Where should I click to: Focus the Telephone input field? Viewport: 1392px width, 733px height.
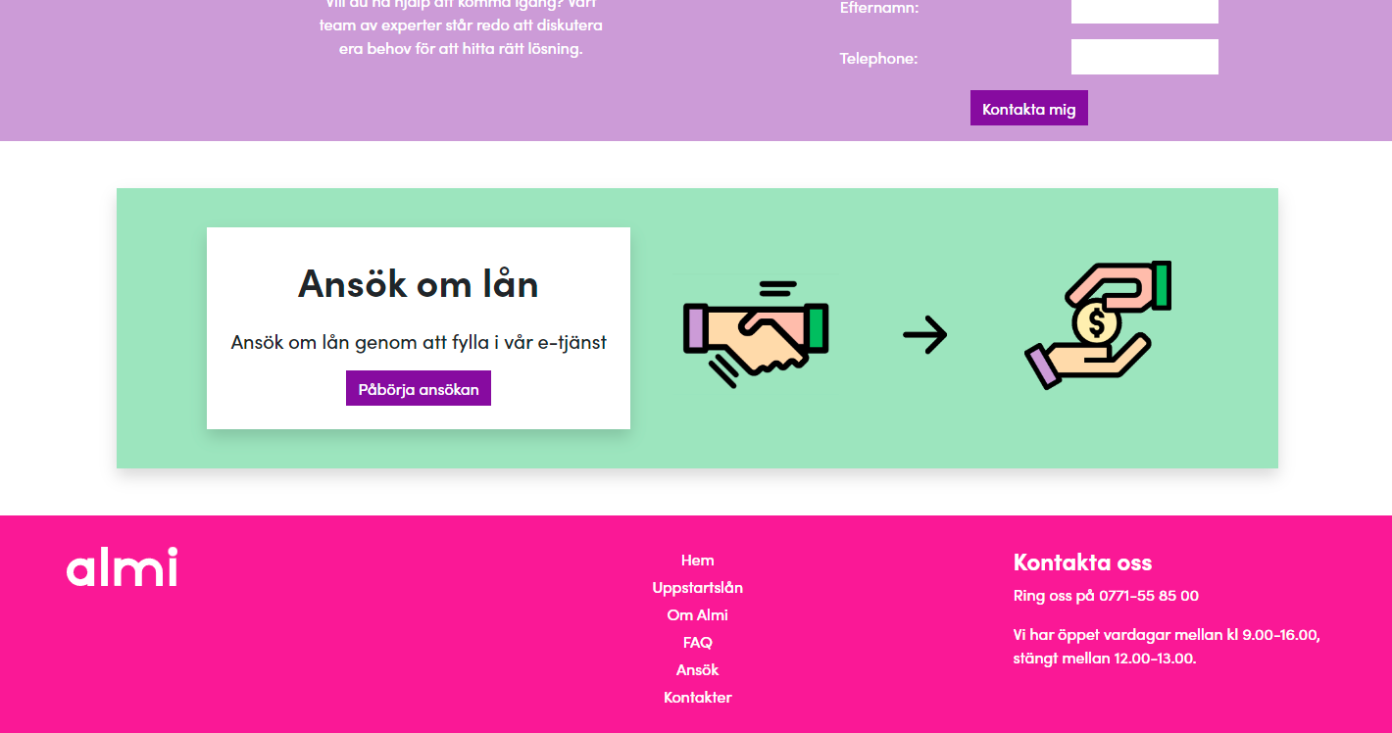[x=1145, y=57]
